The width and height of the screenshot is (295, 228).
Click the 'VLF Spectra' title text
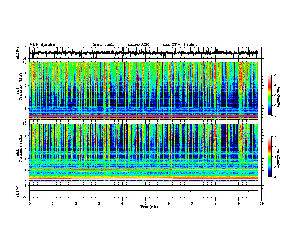coord(42,45)
